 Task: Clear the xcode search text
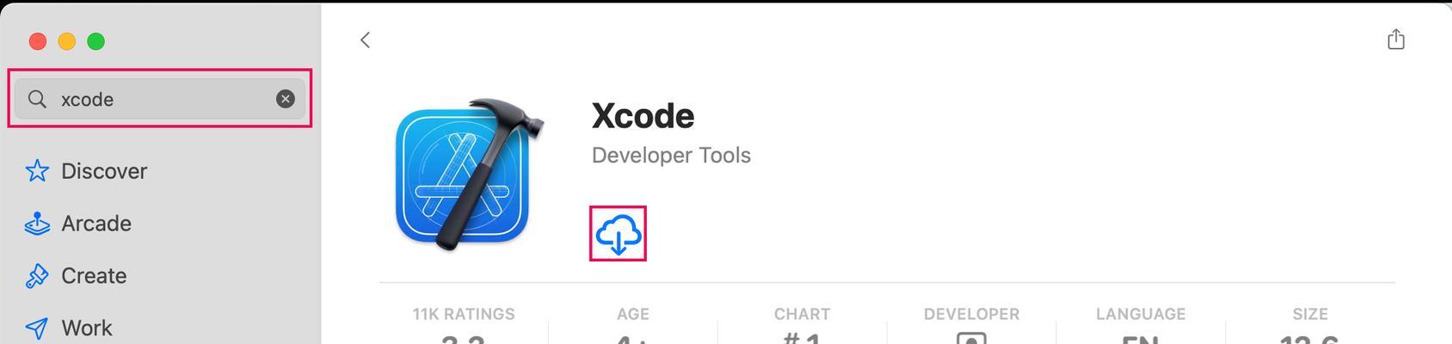point(285,99)
